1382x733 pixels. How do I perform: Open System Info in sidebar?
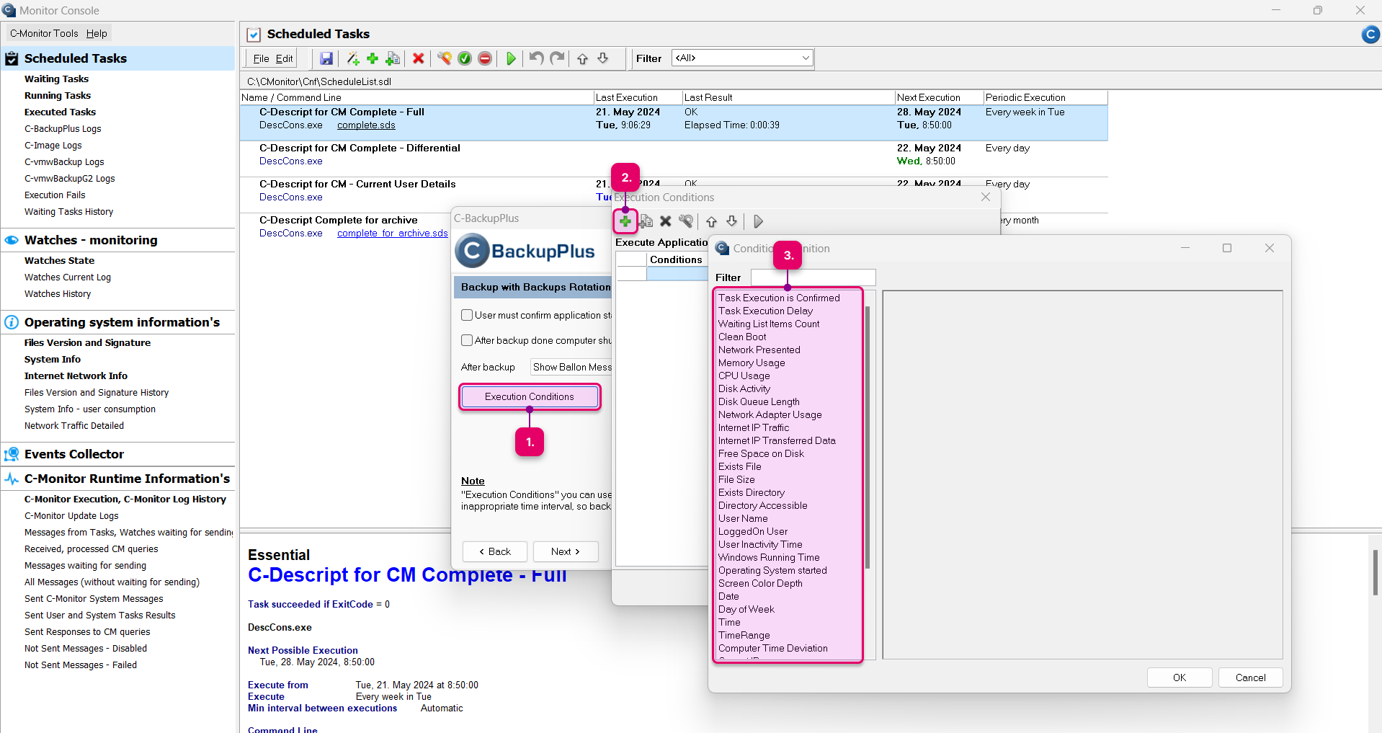click(53, 359)
